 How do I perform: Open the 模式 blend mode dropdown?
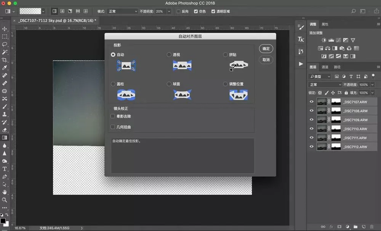123,11
